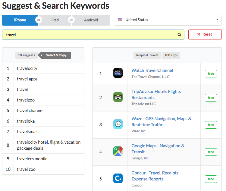The image size is (226, 191).
Task: Click the Watch Travel Channel app icon
Action: [x=118, y=73]
